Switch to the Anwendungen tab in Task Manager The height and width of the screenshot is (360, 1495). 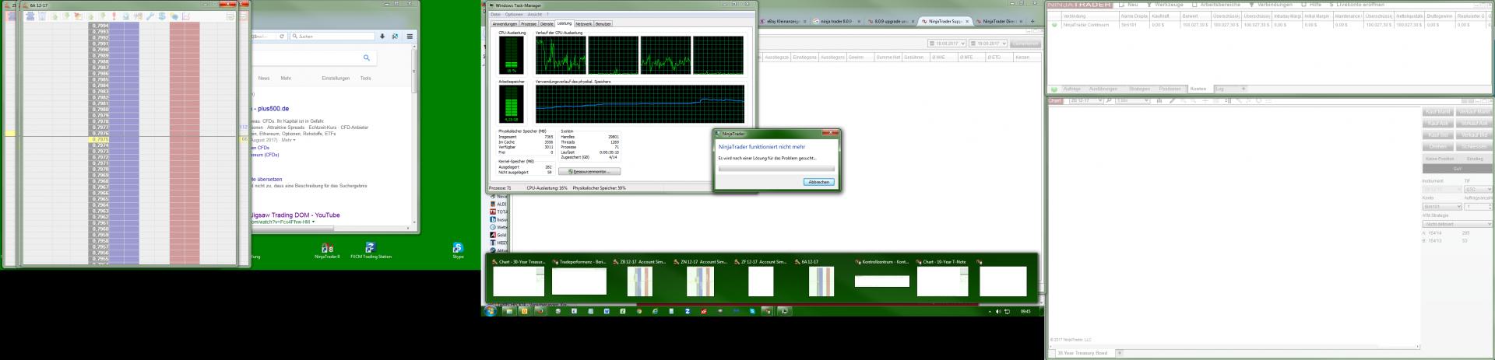click(x=505, y=24)
